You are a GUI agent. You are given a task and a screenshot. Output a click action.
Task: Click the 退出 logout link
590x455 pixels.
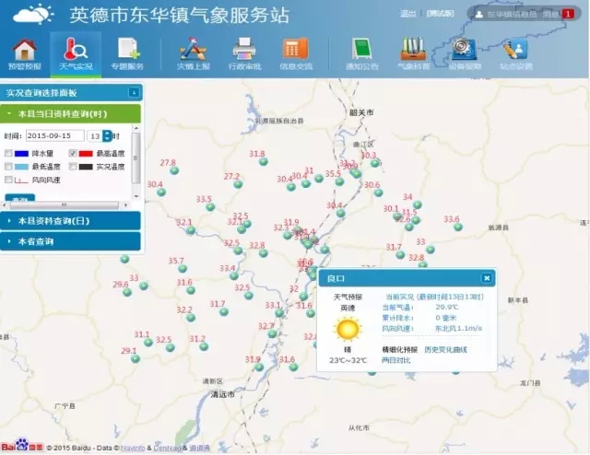click(x=409, y=14)
